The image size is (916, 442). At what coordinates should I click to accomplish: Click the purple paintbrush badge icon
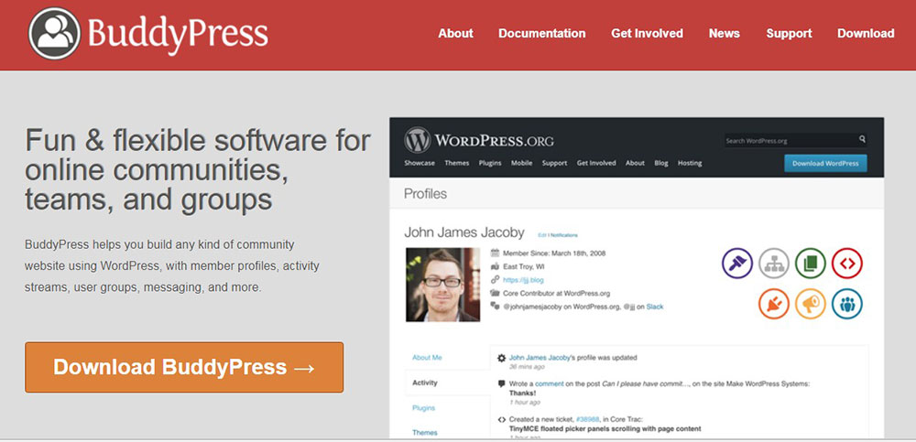[x=738, y=264]
